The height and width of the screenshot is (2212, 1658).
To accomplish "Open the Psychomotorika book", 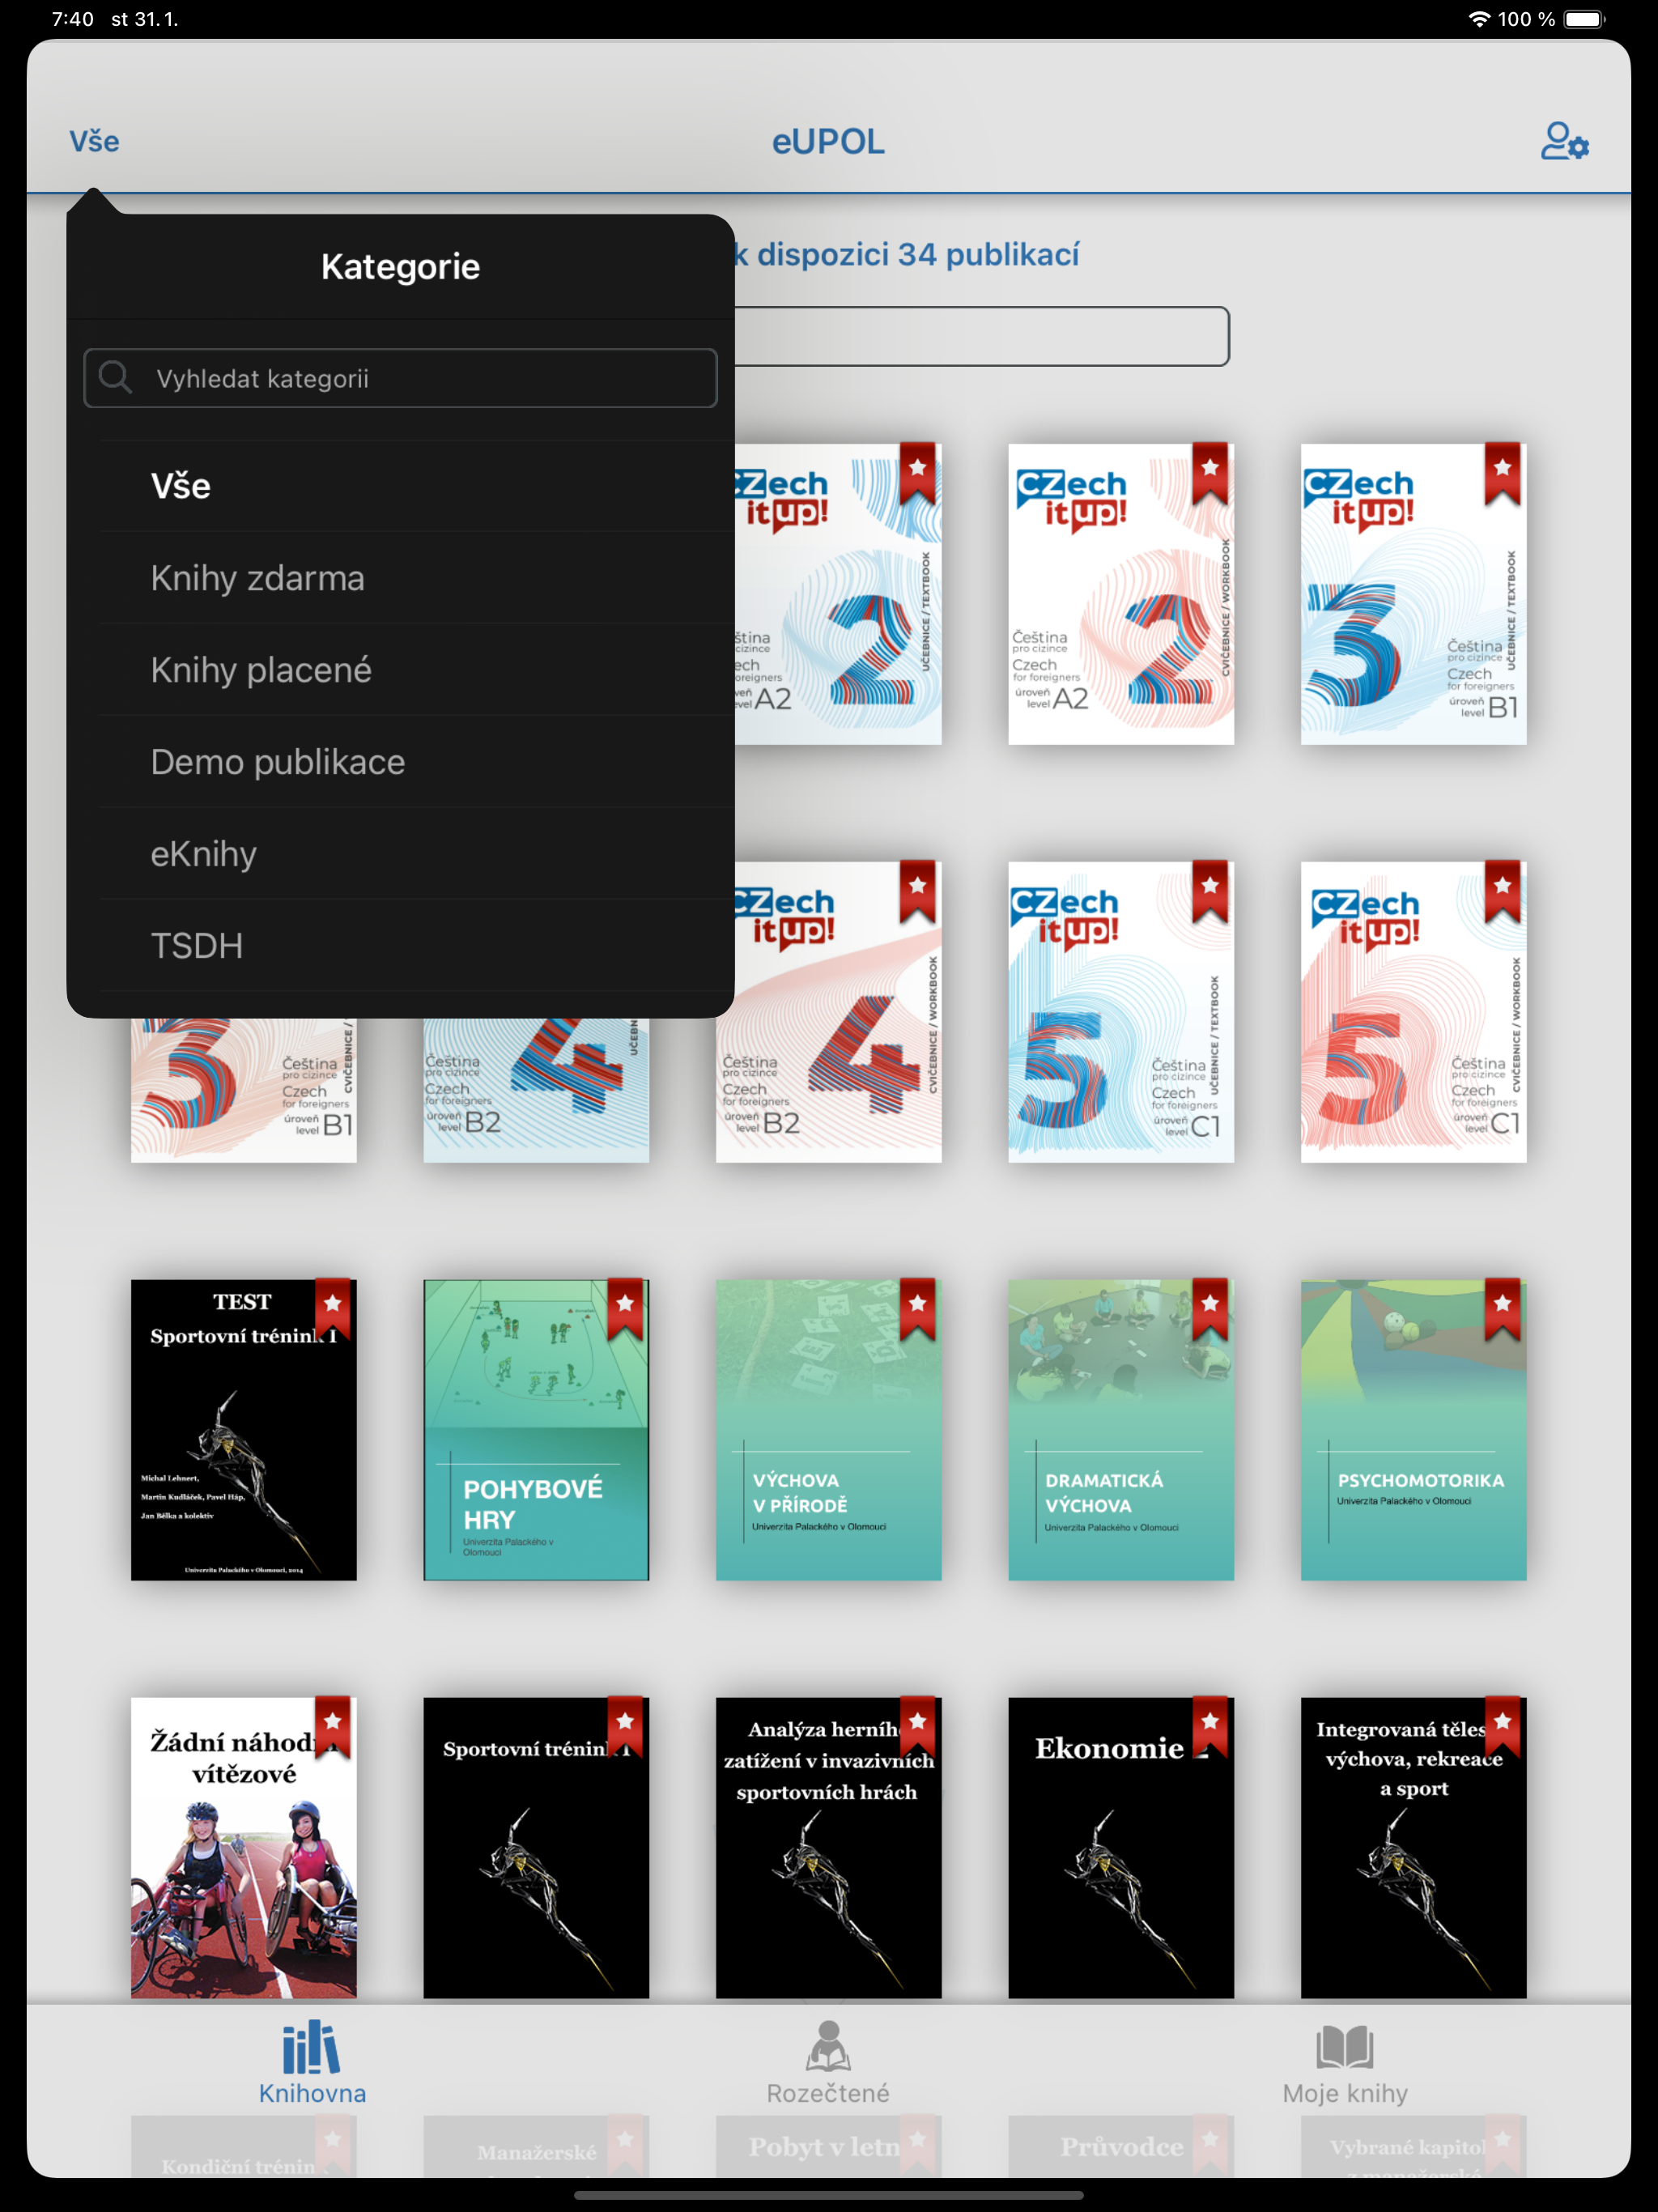I will pos(1413,1430).
